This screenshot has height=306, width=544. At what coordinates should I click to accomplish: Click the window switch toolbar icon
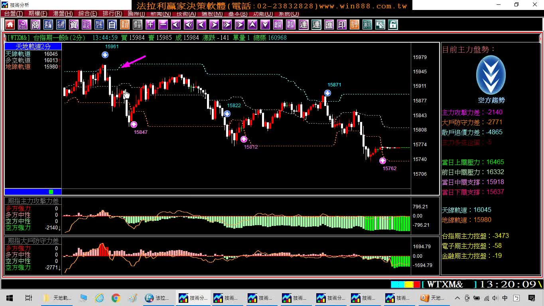click(380, 25)
